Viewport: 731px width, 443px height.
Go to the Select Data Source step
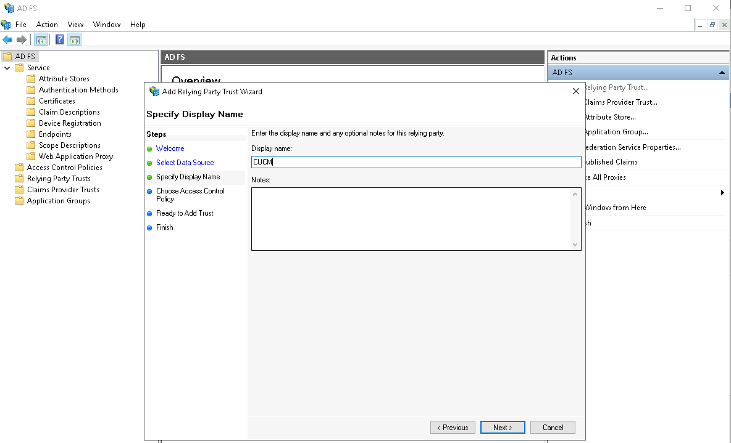point(185,163)
